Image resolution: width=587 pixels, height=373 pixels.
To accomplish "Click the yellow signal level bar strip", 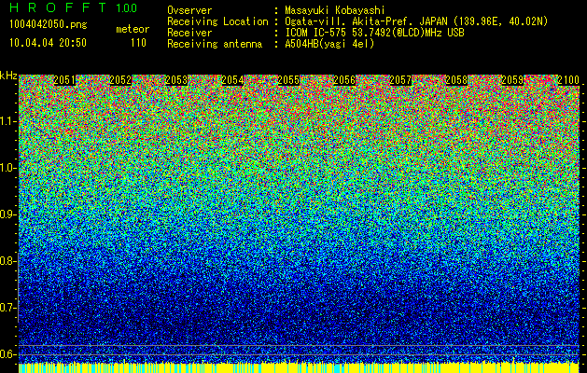I will click(x=299, y=367).
